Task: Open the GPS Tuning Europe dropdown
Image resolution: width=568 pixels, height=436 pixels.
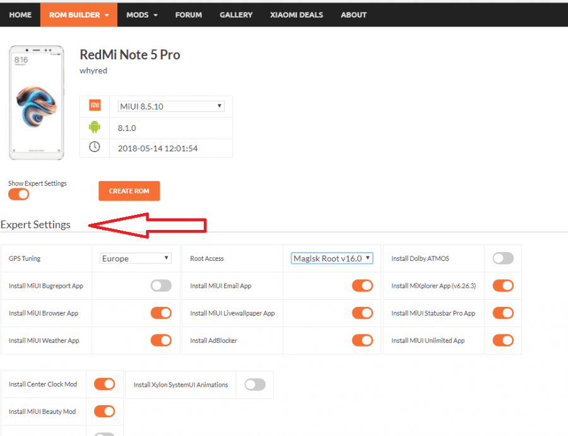Action: pos(136,258)
